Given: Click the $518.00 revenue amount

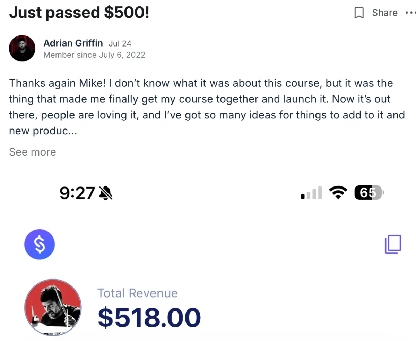Looking at the screenshot, I should coord(149,317).
